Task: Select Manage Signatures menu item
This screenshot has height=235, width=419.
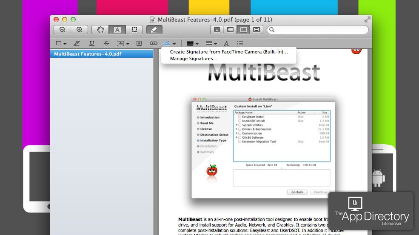Action: click(194, 59)
